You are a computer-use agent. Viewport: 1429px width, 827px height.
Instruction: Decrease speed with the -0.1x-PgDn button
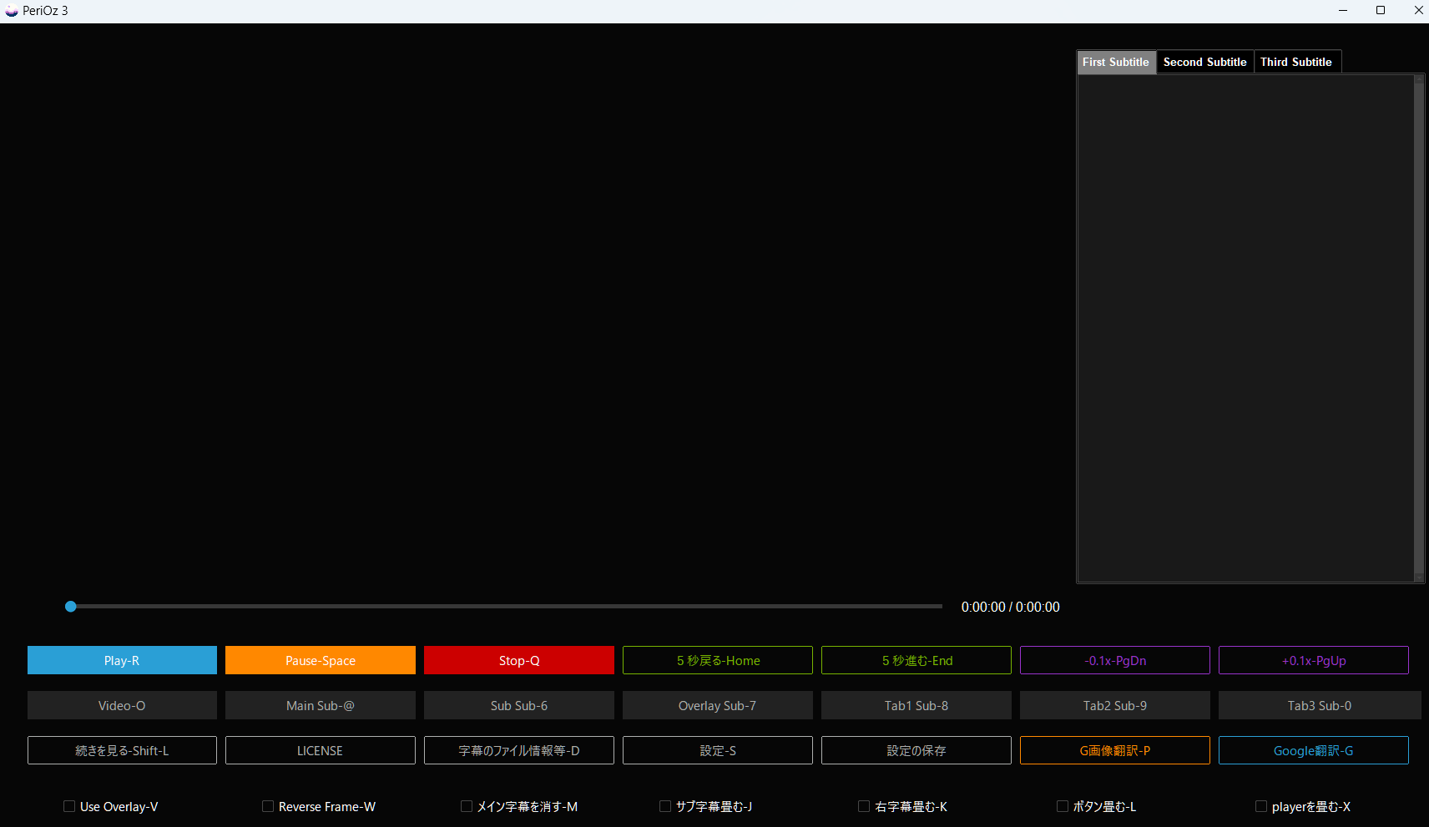(1114, 660)
